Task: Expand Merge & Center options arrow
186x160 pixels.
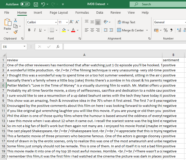Action: click(x=147, y=30)
